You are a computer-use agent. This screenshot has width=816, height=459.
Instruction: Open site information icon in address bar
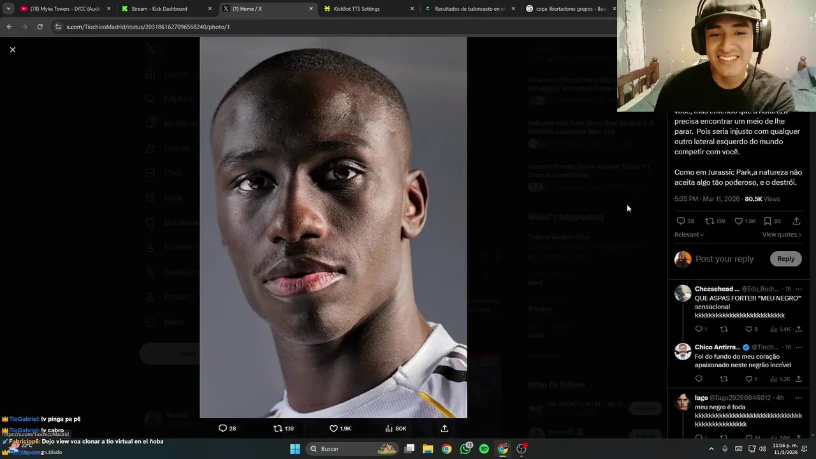tap(58, 27)
